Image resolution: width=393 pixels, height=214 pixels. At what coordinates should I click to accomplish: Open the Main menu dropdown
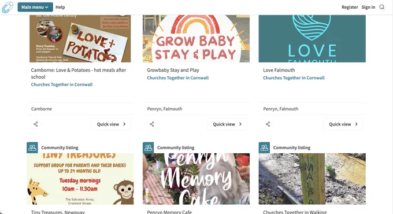35,7
